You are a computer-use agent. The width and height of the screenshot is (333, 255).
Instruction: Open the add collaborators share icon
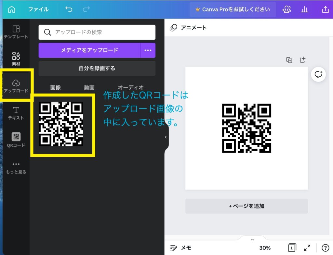pos(286,9)
